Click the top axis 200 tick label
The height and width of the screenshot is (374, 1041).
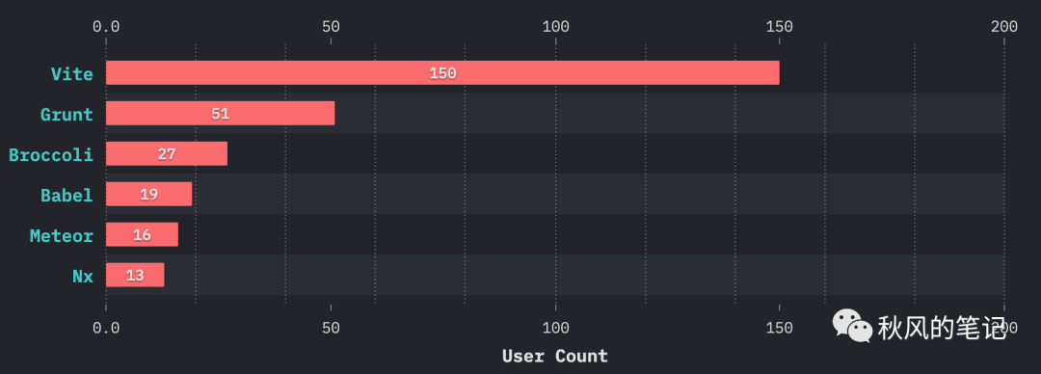1003,27
